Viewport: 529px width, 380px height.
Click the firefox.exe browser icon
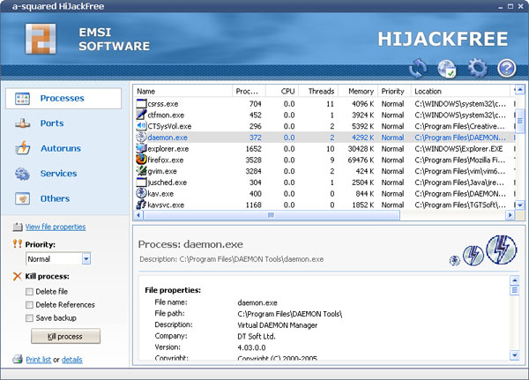(141, 160)
